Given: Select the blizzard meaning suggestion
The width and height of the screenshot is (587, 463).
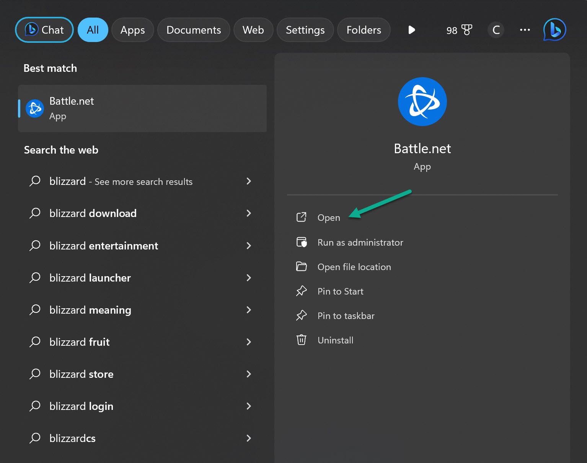Looking at the screenshot, I should [142, 310].
